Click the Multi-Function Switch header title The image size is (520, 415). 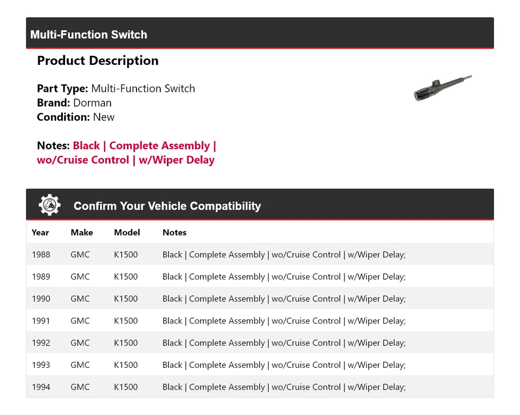coord(89,35)
